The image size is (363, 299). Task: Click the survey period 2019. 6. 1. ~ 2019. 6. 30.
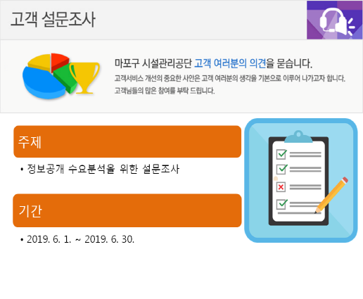coord(80,239)
